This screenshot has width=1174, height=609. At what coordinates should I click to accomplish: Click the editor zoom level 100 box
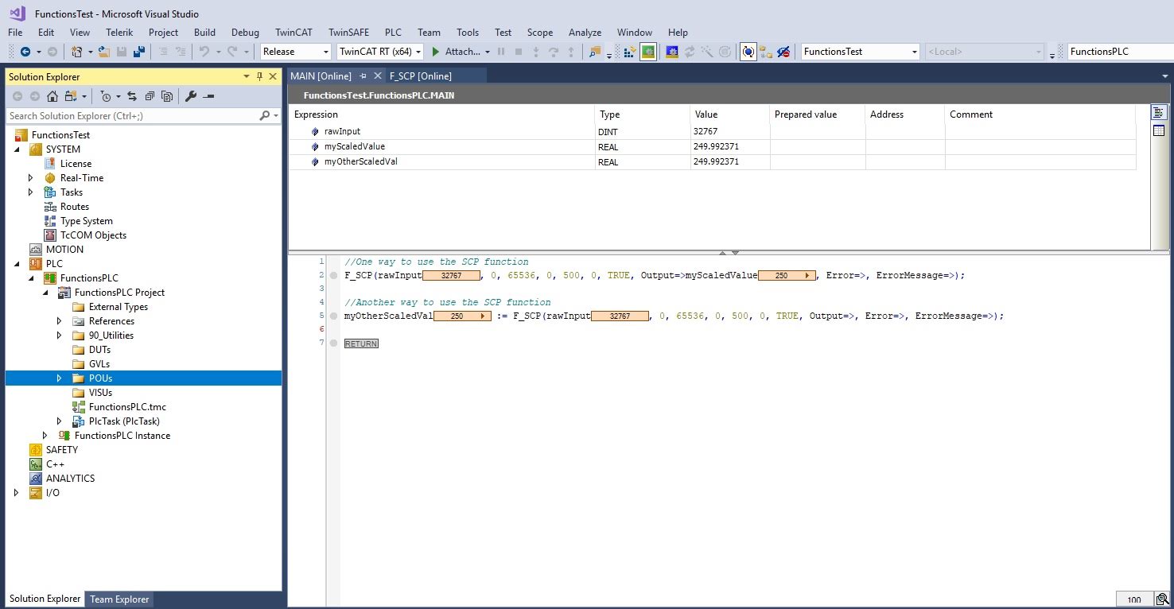click(x=1134, y=599)
